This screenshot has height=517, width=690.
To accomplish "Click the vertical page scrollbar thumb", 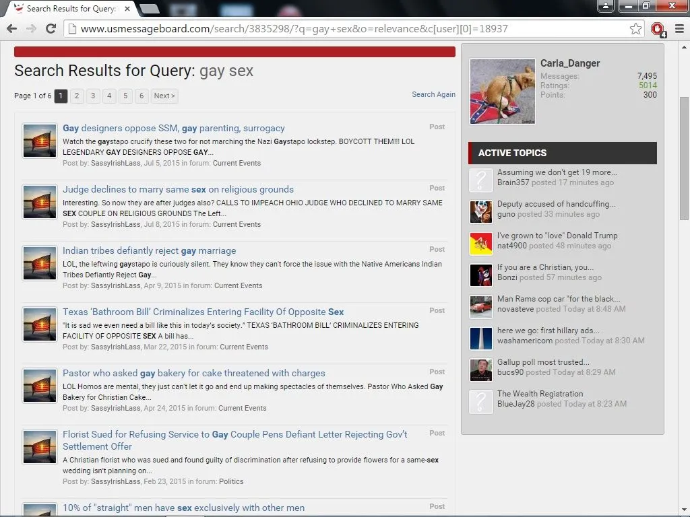I will coord(684,158).
